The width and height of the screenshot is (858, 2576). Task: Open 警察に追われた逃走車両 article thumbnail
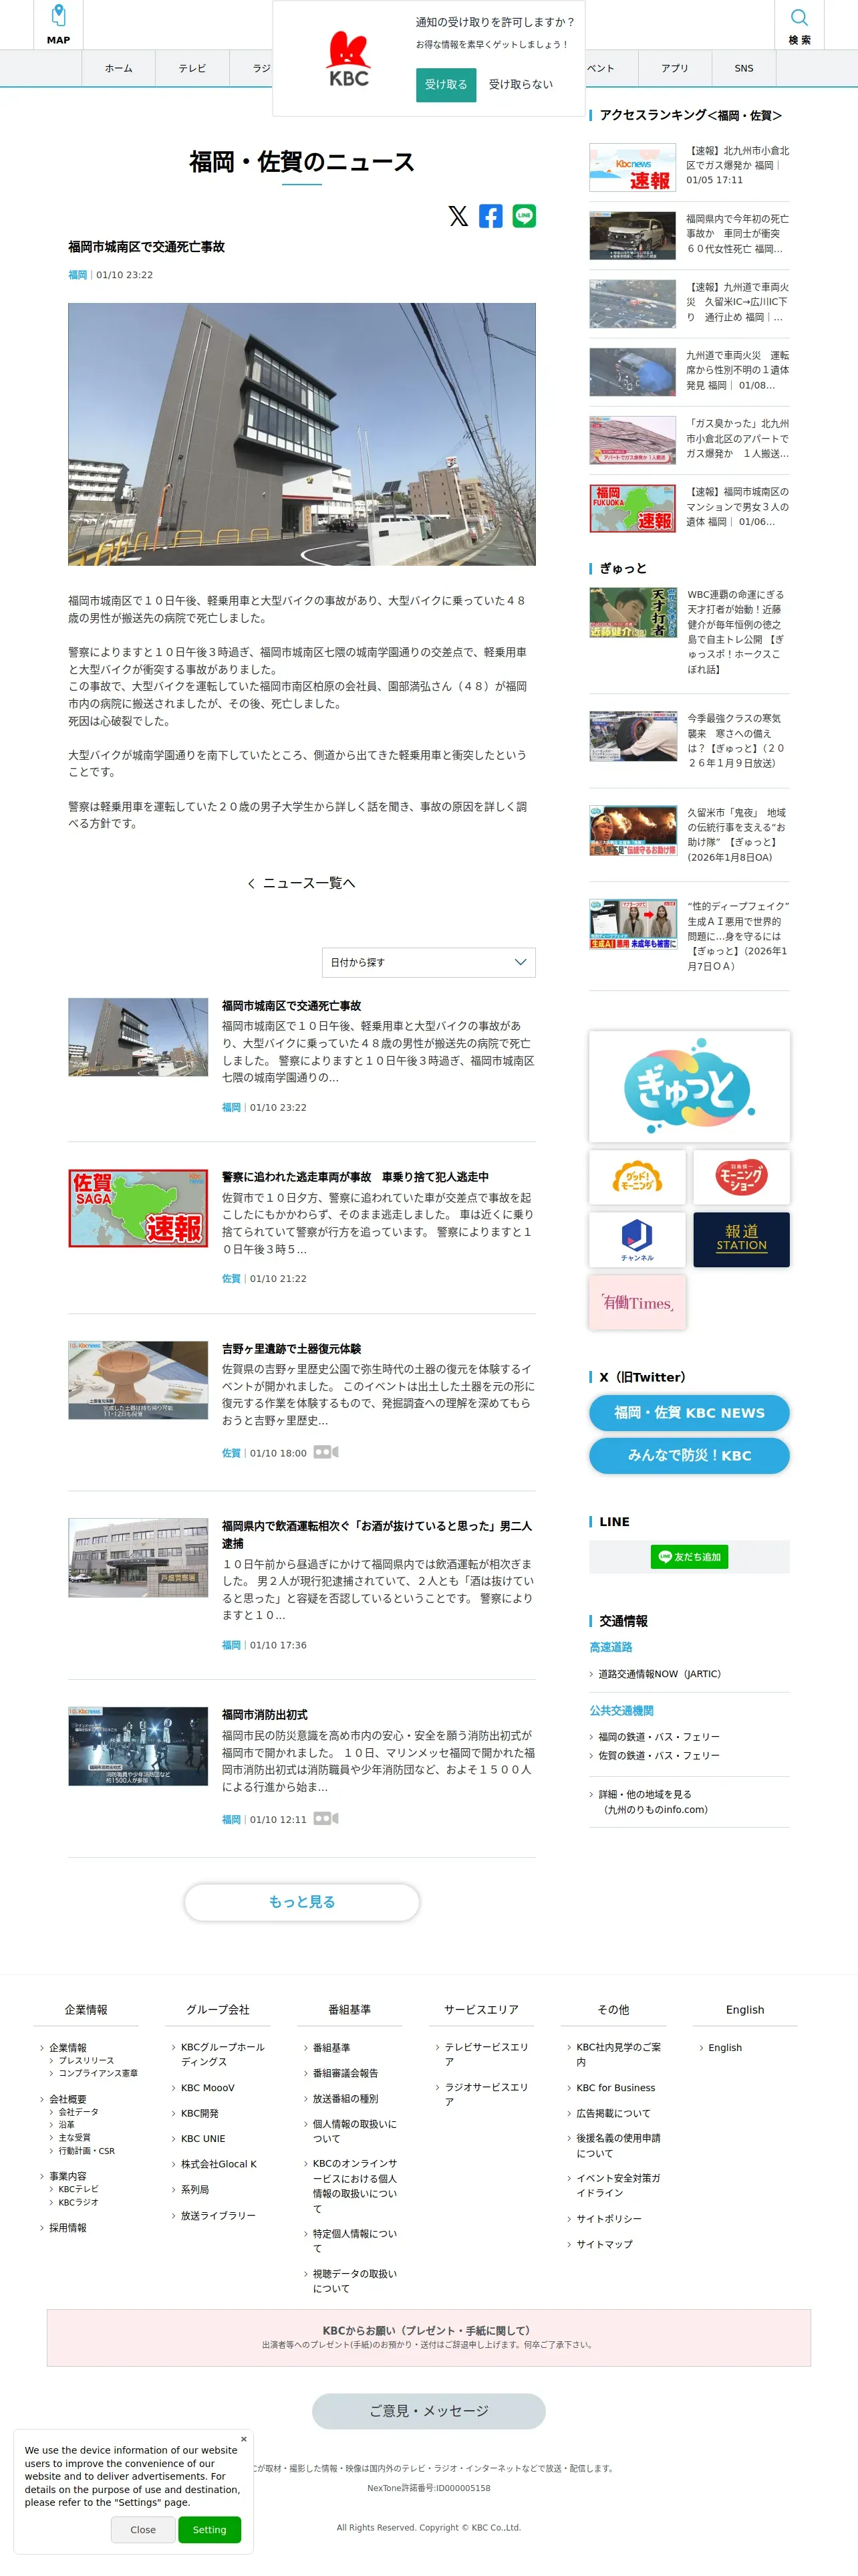tap(138, 1208)
